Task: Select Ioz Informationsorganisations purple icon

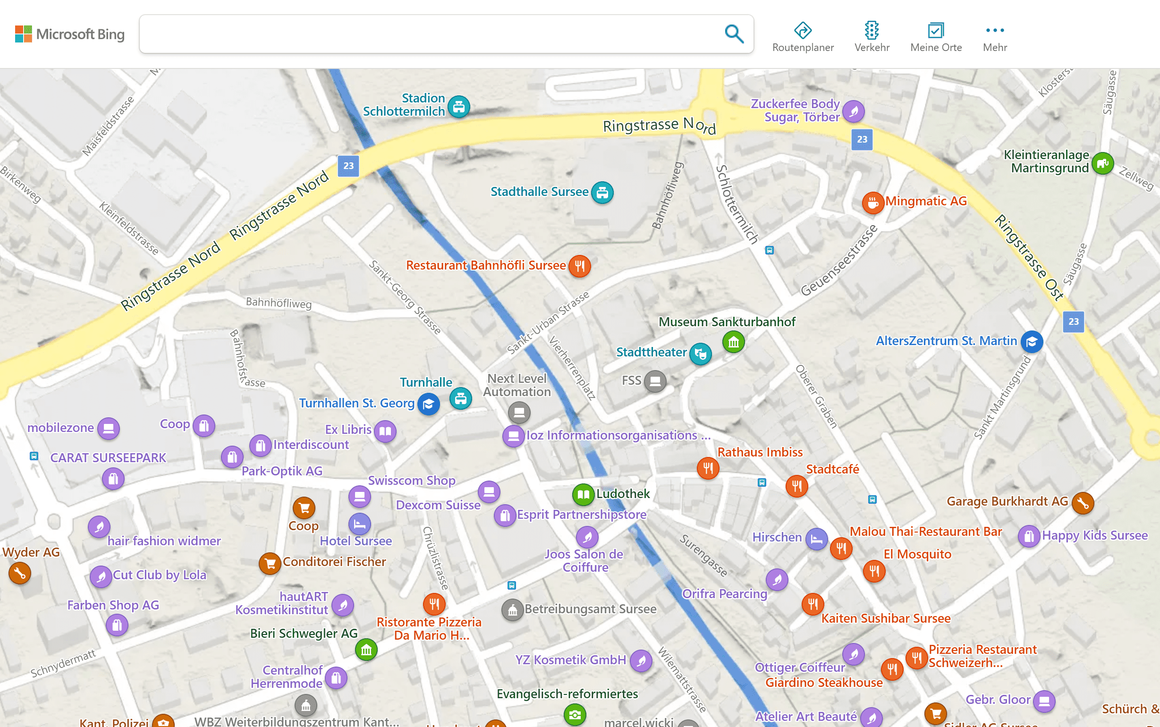Action: coord(513,437)
